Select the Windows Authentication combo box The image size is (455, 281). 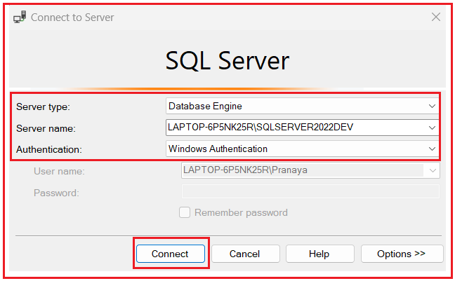(x=302, y=149)
